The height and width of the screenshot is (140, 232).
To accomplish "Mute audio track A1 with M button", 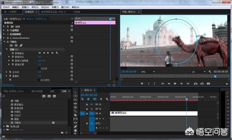I will [100, 119].
